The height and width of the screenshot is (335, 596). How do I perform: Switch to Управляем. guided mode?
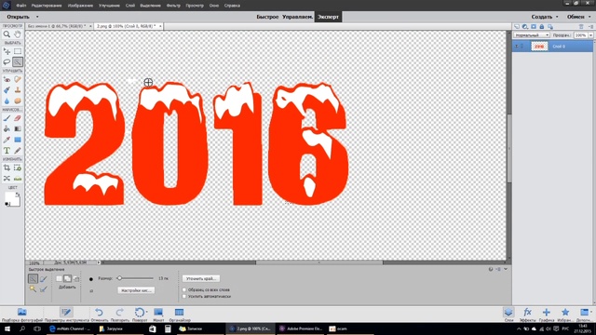298,17
